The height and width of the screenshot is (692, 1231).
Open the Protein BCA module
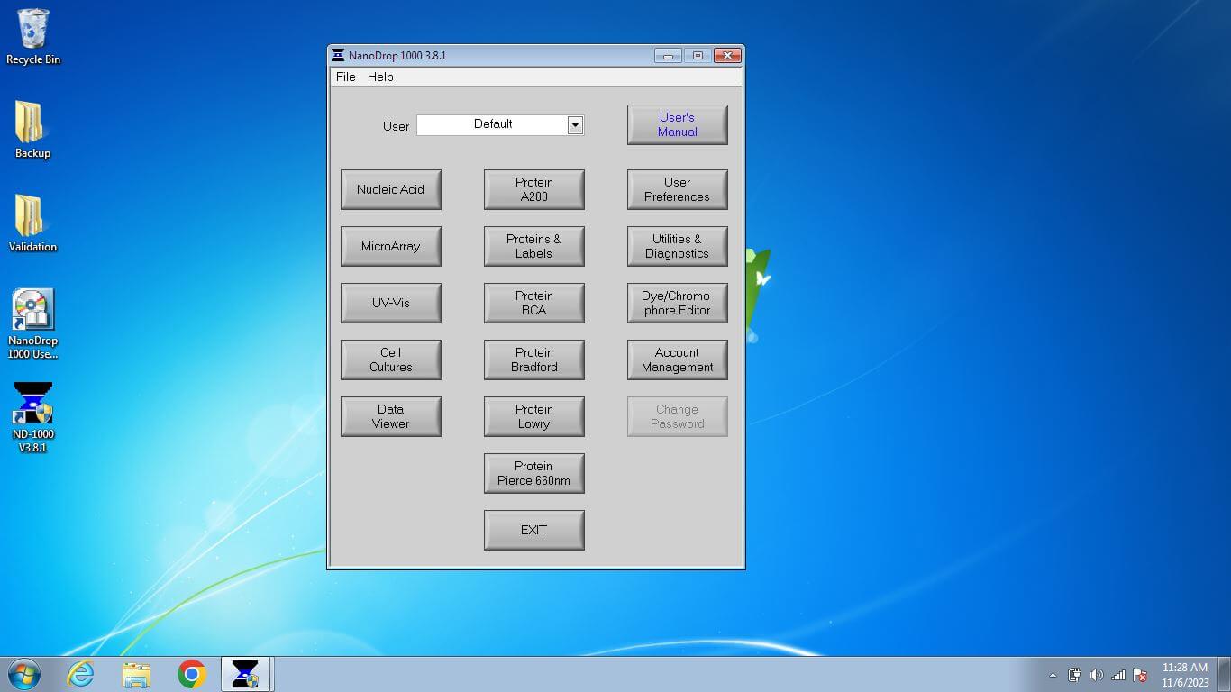pos(534,303)
